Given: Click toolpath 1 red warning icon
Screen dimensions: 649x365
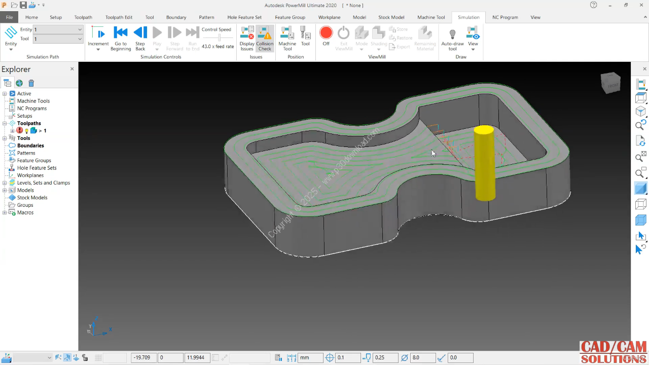Looking at the screenshot, I should [x=20, y=131].
